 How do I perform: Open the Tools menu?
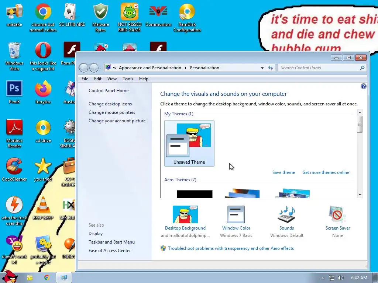[128, 79]
